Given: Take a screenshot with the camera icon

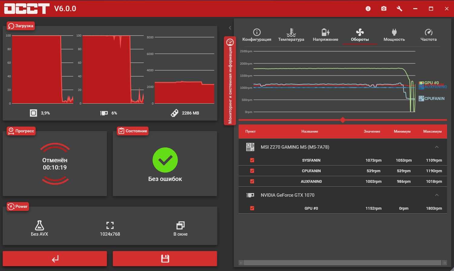Looking at the screenshot, I should [384, 8].
